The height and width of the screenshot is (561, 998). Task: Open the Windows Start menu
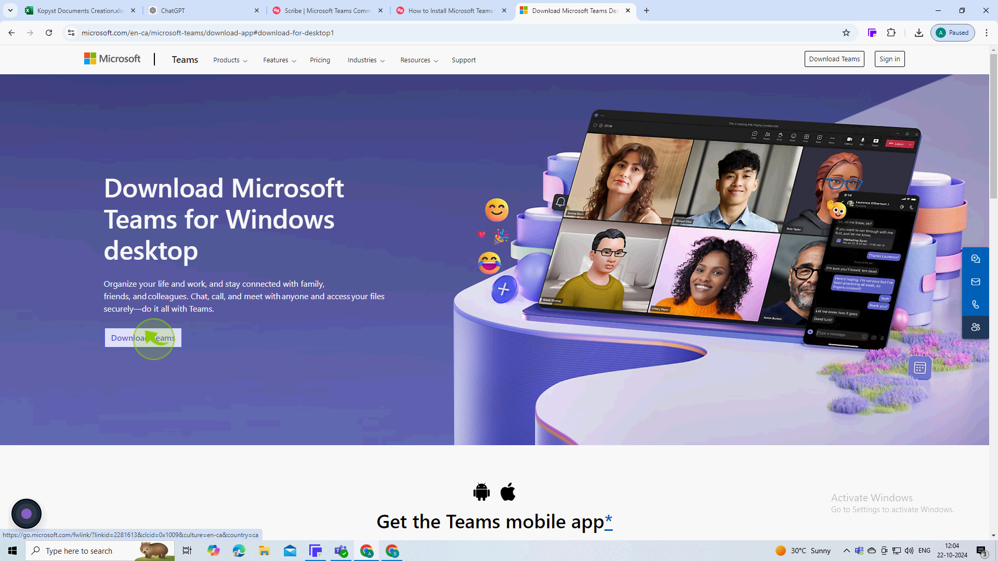[x=12, y=551]
